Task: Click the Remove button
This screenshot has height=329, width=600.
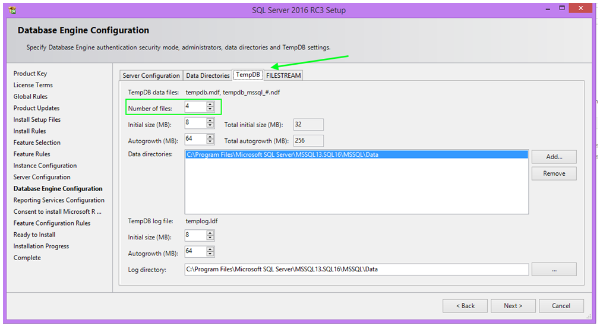Action: coord(554,173)
